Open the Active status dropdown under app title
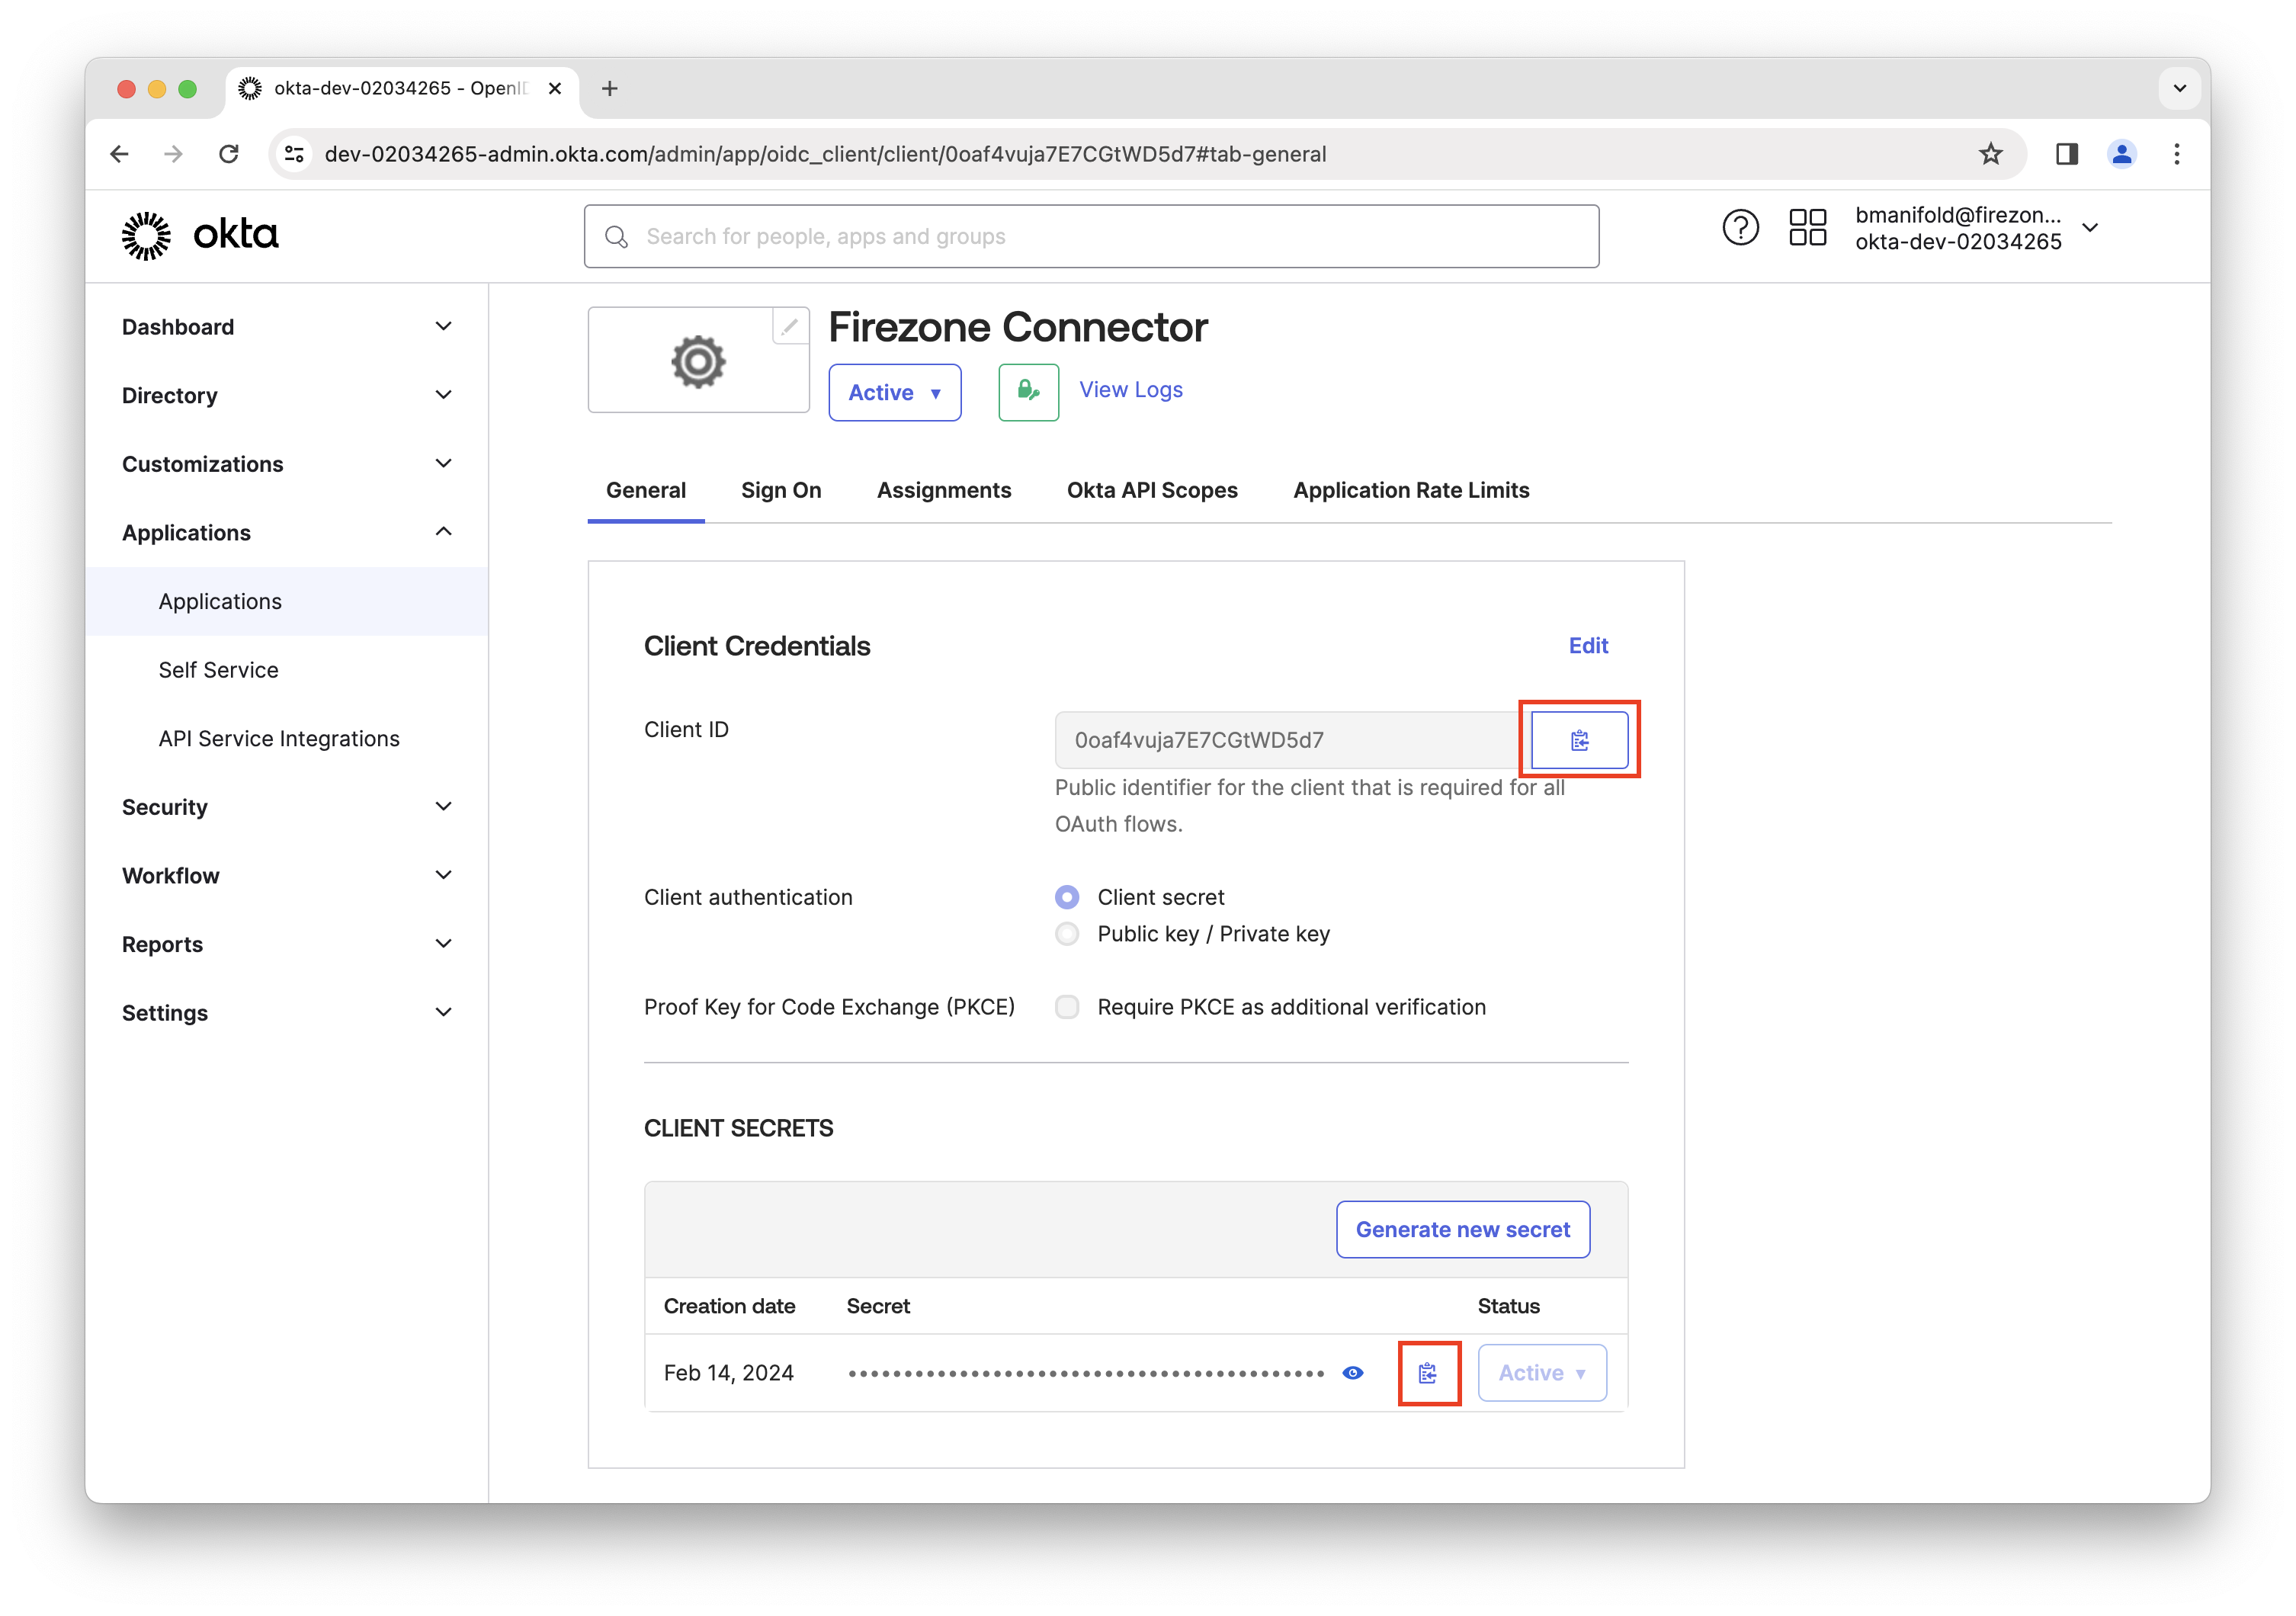The height and width of the screenshot is (1616, 2296). click(x=894, y=393)
